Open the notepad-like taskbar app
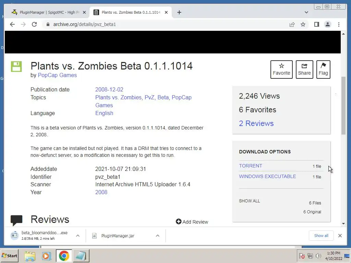The height and width of the screenshot is (263, 351). pos(81,256)
